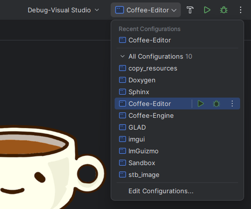The image size is (251, 209).
Task: Choose the Doxygen configuration
Action: click(x=177, y=80)
